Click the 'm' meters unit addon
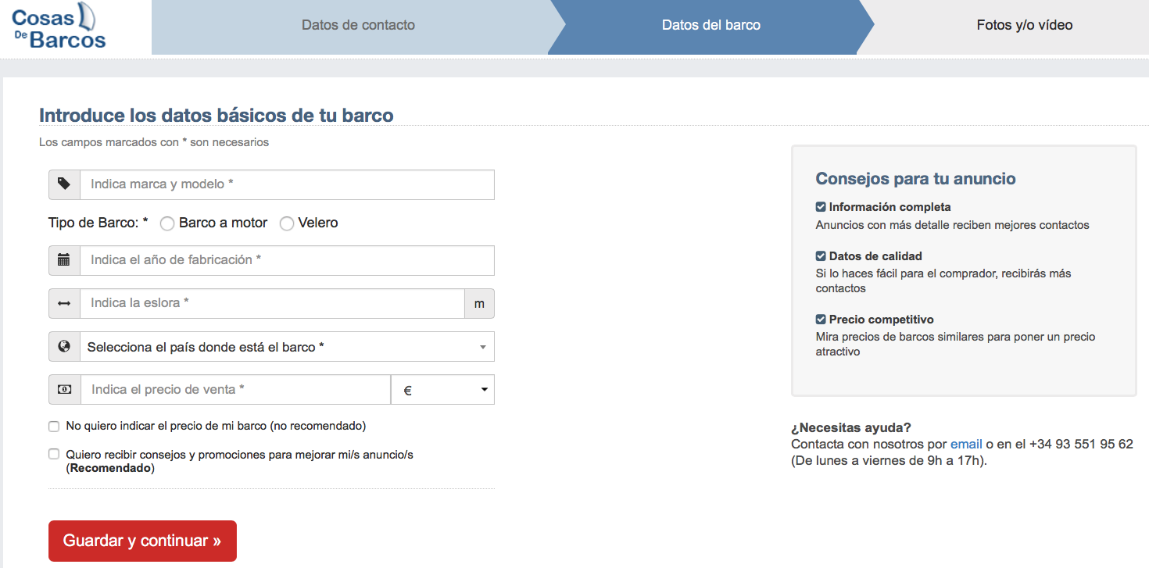The height and width of the screenshot is (568, 1149). [479, 303]
